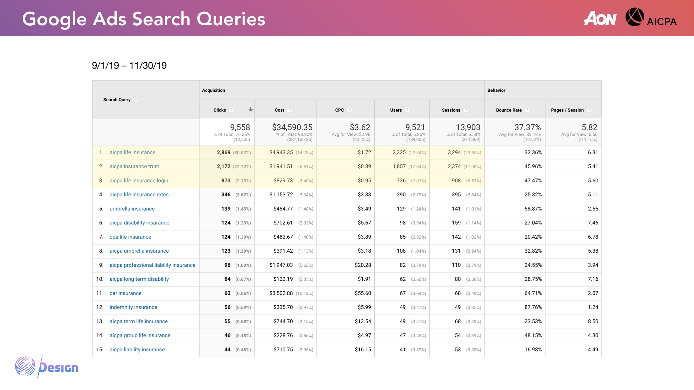Select the Acquisition group header
694x390 pixels.
214,90
